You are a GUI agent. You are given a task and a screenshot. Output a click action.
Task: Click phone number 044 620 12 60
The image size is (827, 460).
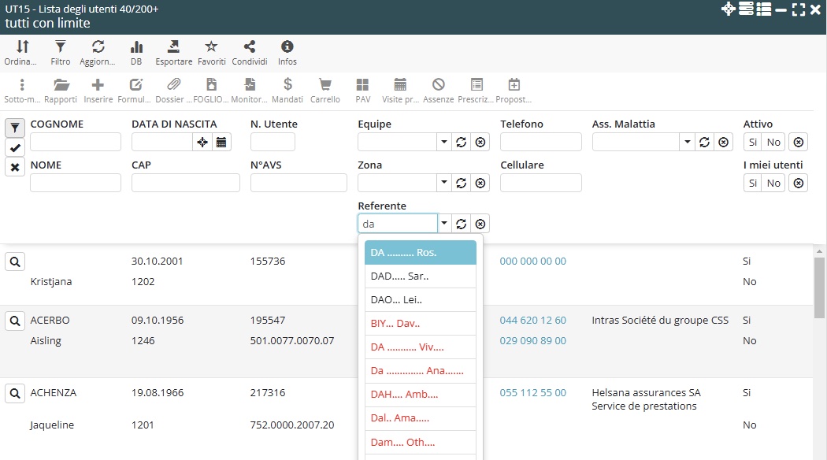[532, 321]
